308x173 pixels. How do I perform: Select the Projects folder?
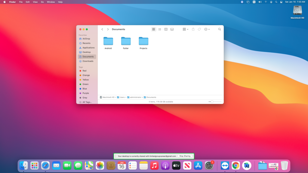143,43
